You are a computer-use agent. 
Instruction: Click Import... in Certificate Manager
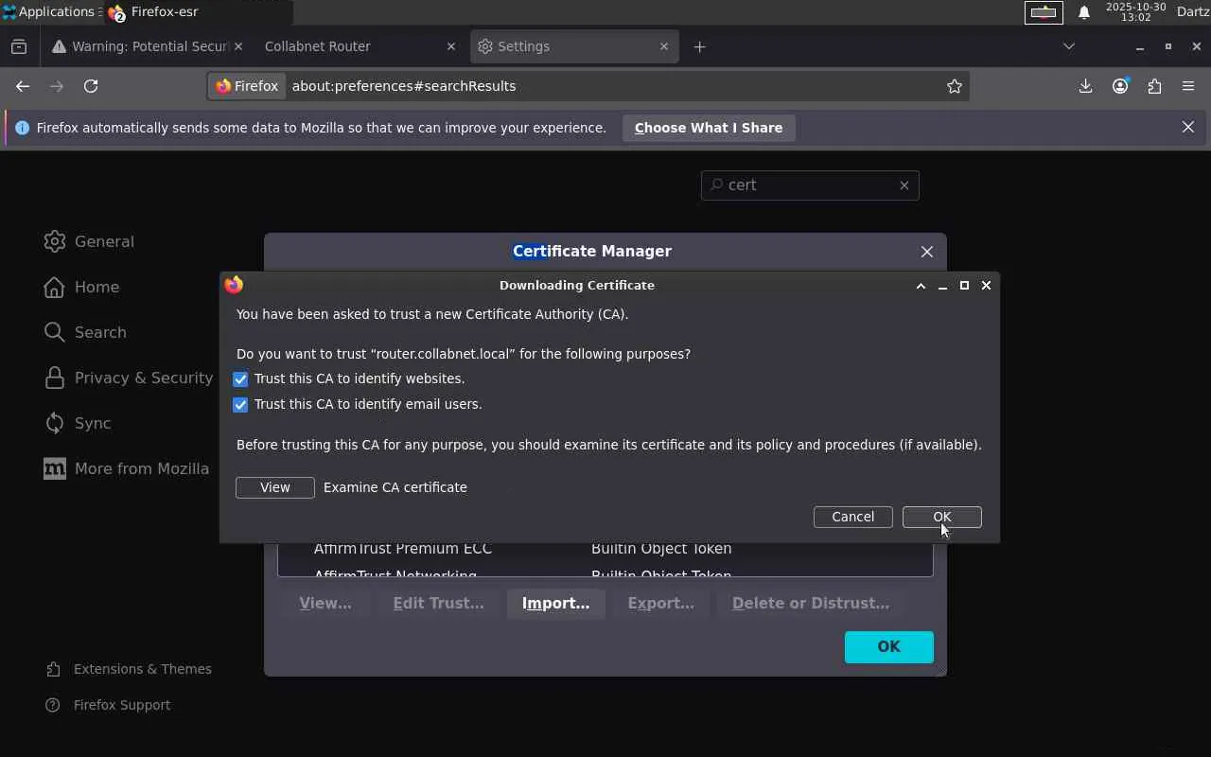(x=556, y=604)
